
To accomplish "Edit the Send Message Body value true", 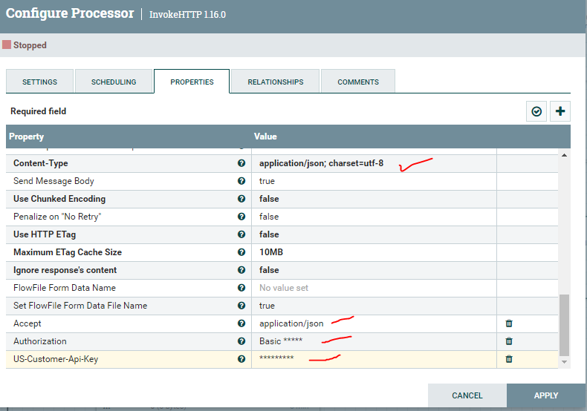I will tap(267, 181).
